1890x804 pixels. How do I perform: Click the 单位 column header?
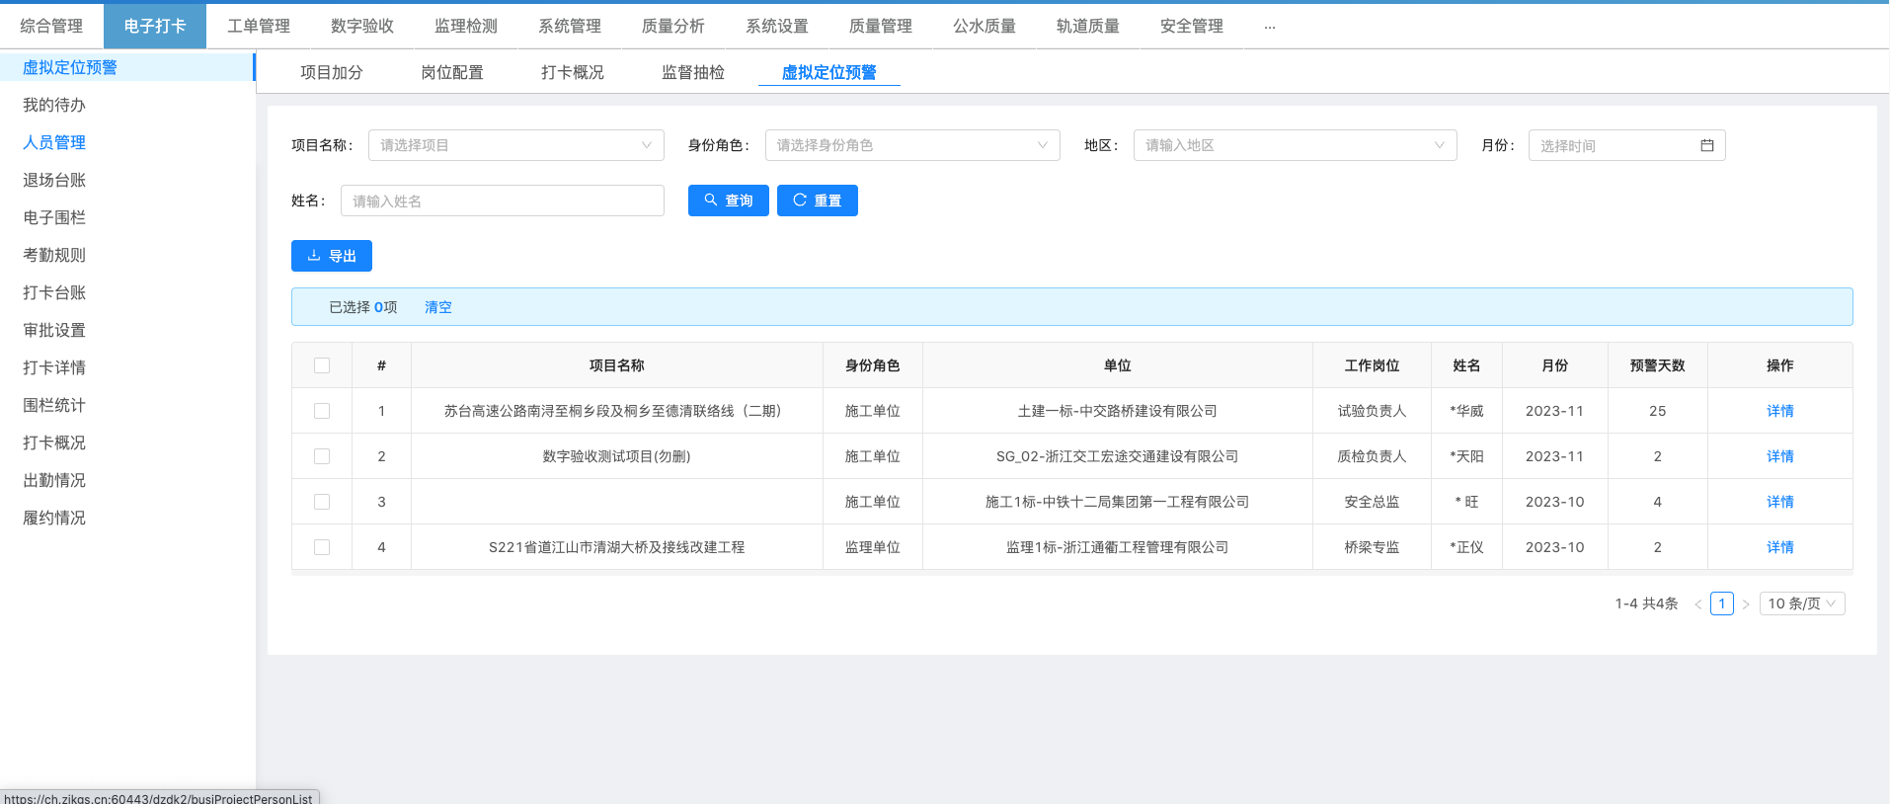1117,365
